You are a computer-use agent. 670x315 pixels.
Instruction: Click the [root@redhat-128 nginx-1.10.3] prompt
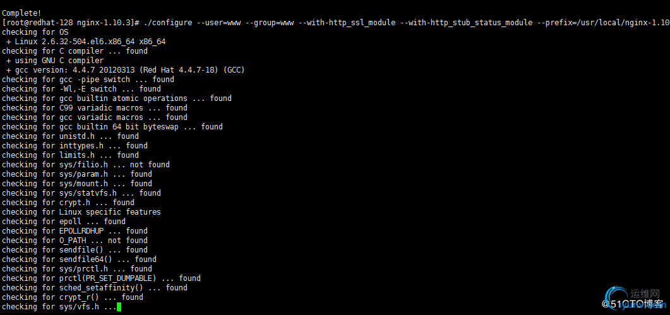[70, 23]
